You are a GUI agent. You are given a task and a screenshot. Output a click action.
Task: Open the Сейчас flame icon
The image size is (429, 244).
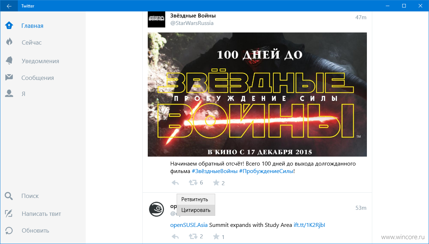[9, 42]
